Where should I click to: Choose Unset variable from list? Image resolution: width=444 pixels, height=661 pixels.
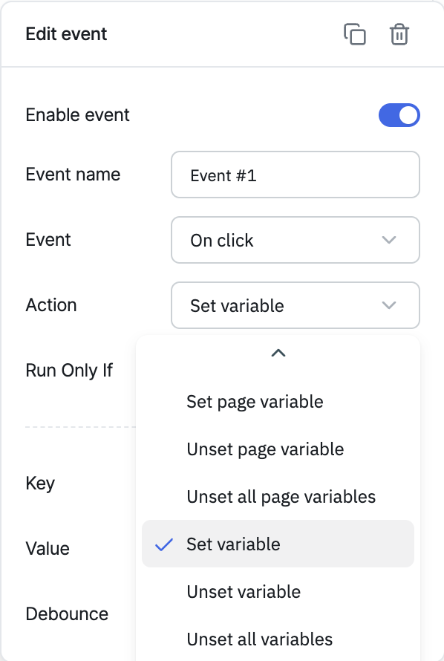point(278,591)
